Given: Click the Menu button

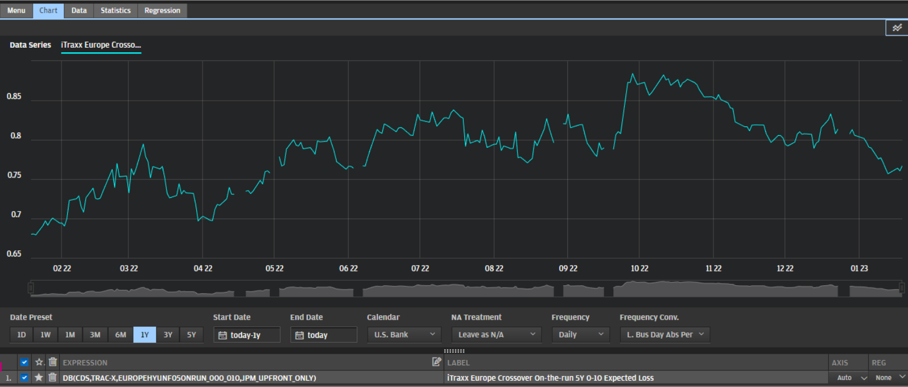Looking at the screenshot, I should (x=16, y=10).
